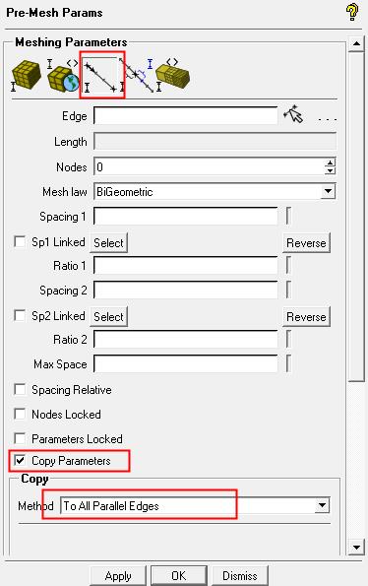
Task: Increase Nodes with the up stepper arrow
Action: click(x=330, y=163)
